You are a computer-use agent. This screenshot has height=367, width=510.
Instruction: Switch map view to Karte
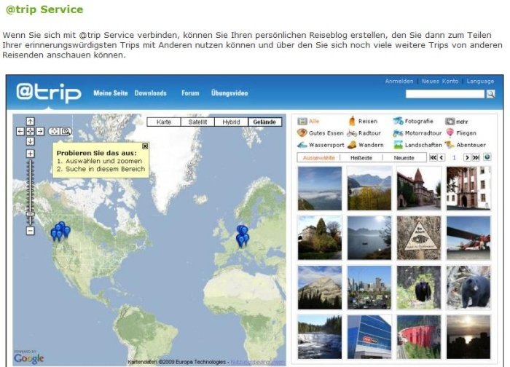pos(164,122)
